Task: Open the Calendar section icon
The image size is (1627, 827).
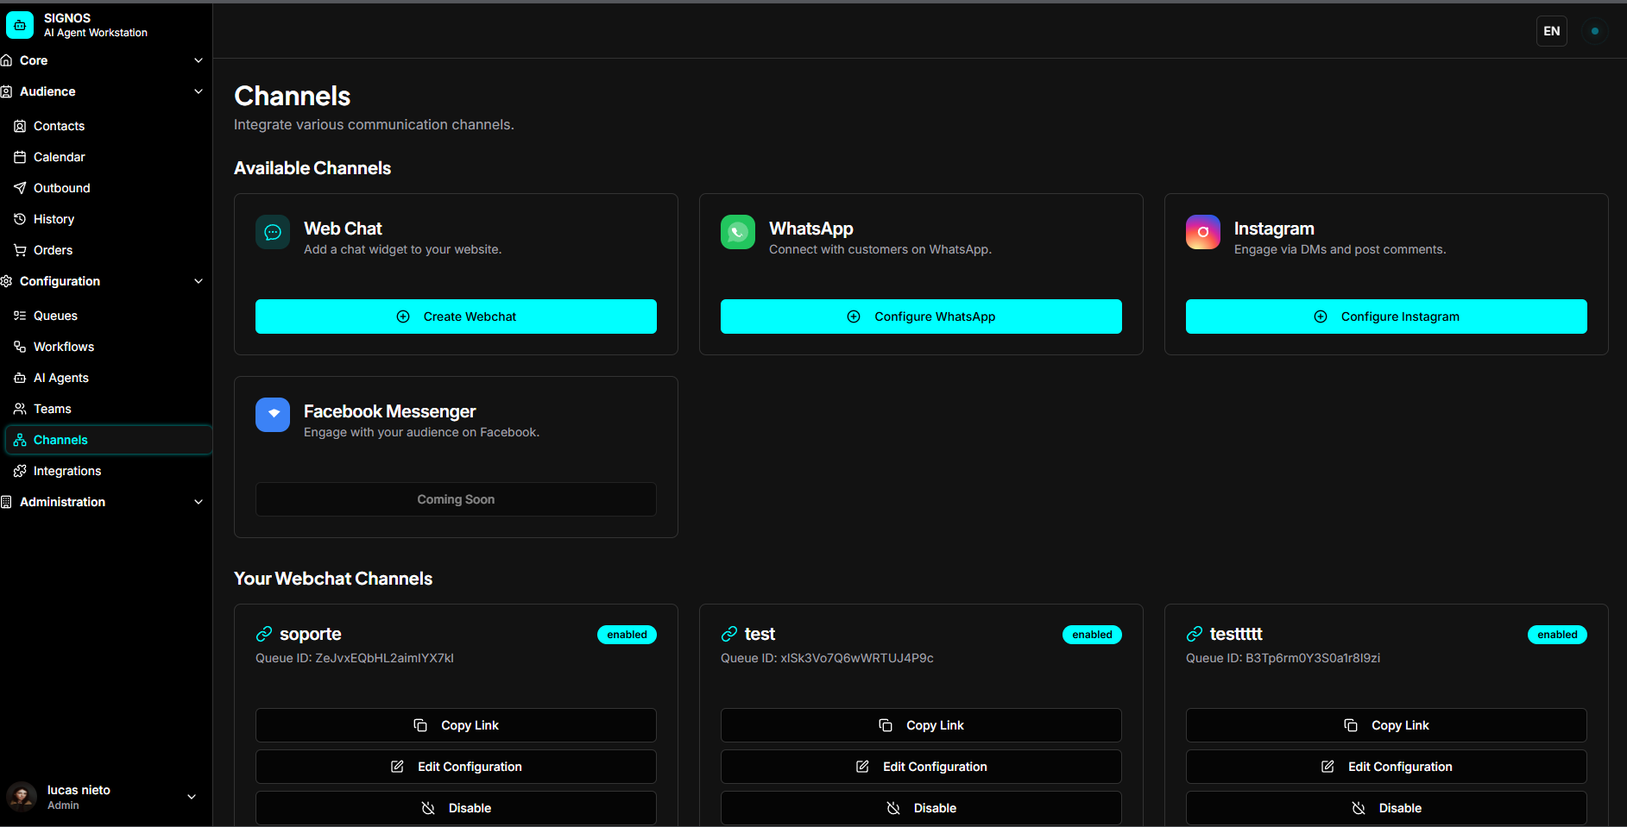Action: coord(20,157)
